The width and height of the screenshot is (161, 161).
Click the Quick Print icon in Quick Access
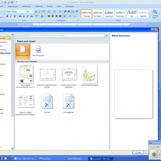(x=12, y=2)
